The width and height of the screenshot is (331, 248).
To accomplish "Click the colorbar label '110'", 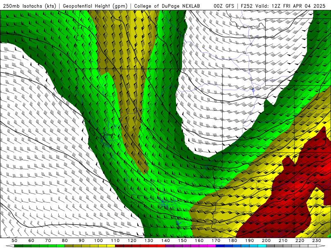I will (115, 241).
